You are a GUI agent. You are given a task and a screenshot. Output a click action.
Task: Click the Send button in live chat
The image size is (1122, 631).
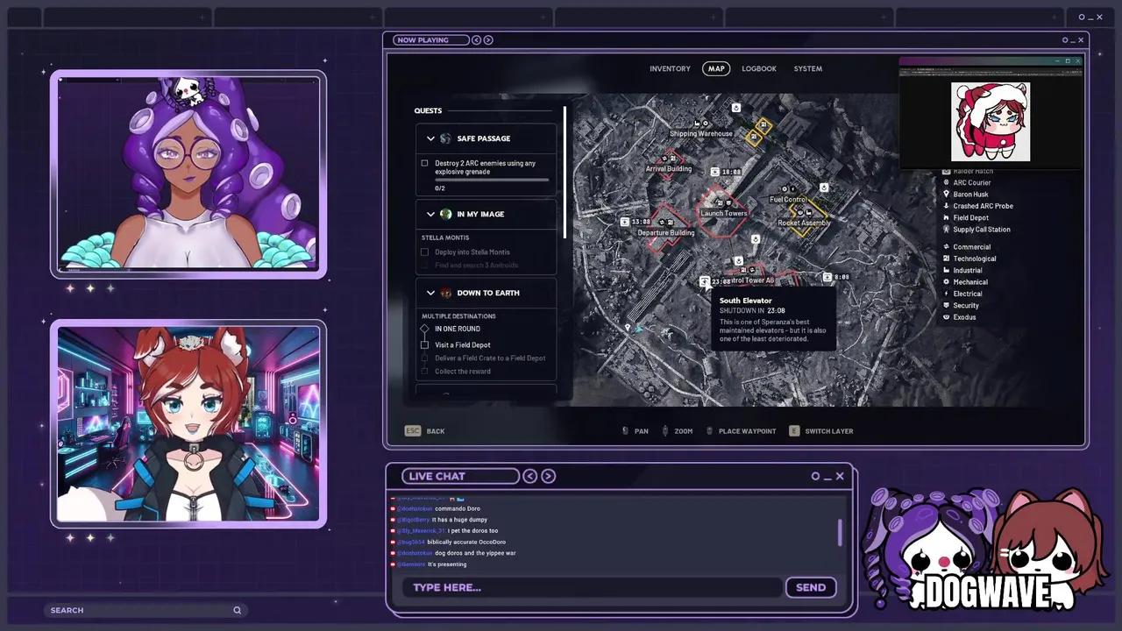click(811, 587)
